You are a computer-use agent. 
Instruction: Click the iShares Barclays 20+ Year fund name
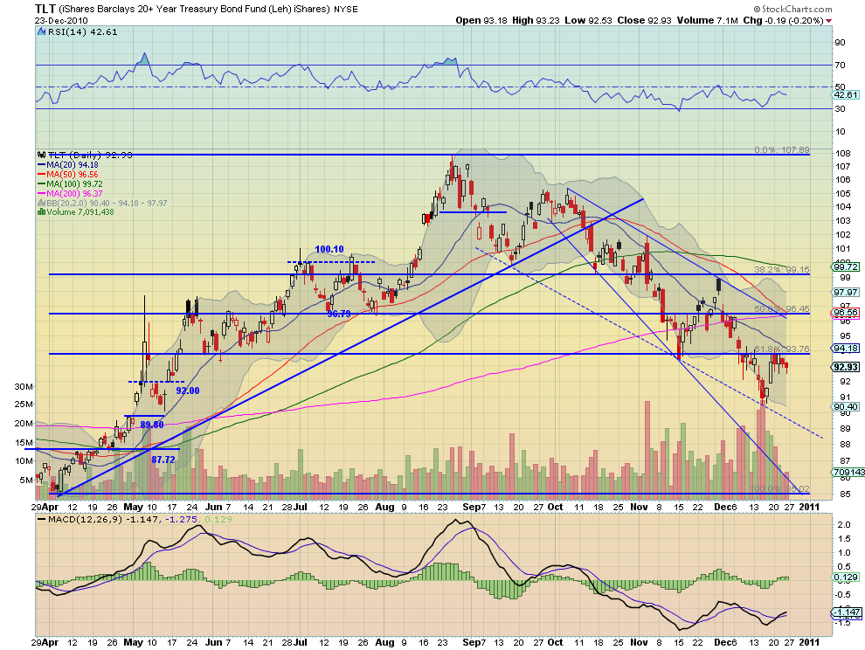pyautogui.click(x=194, y=10)
